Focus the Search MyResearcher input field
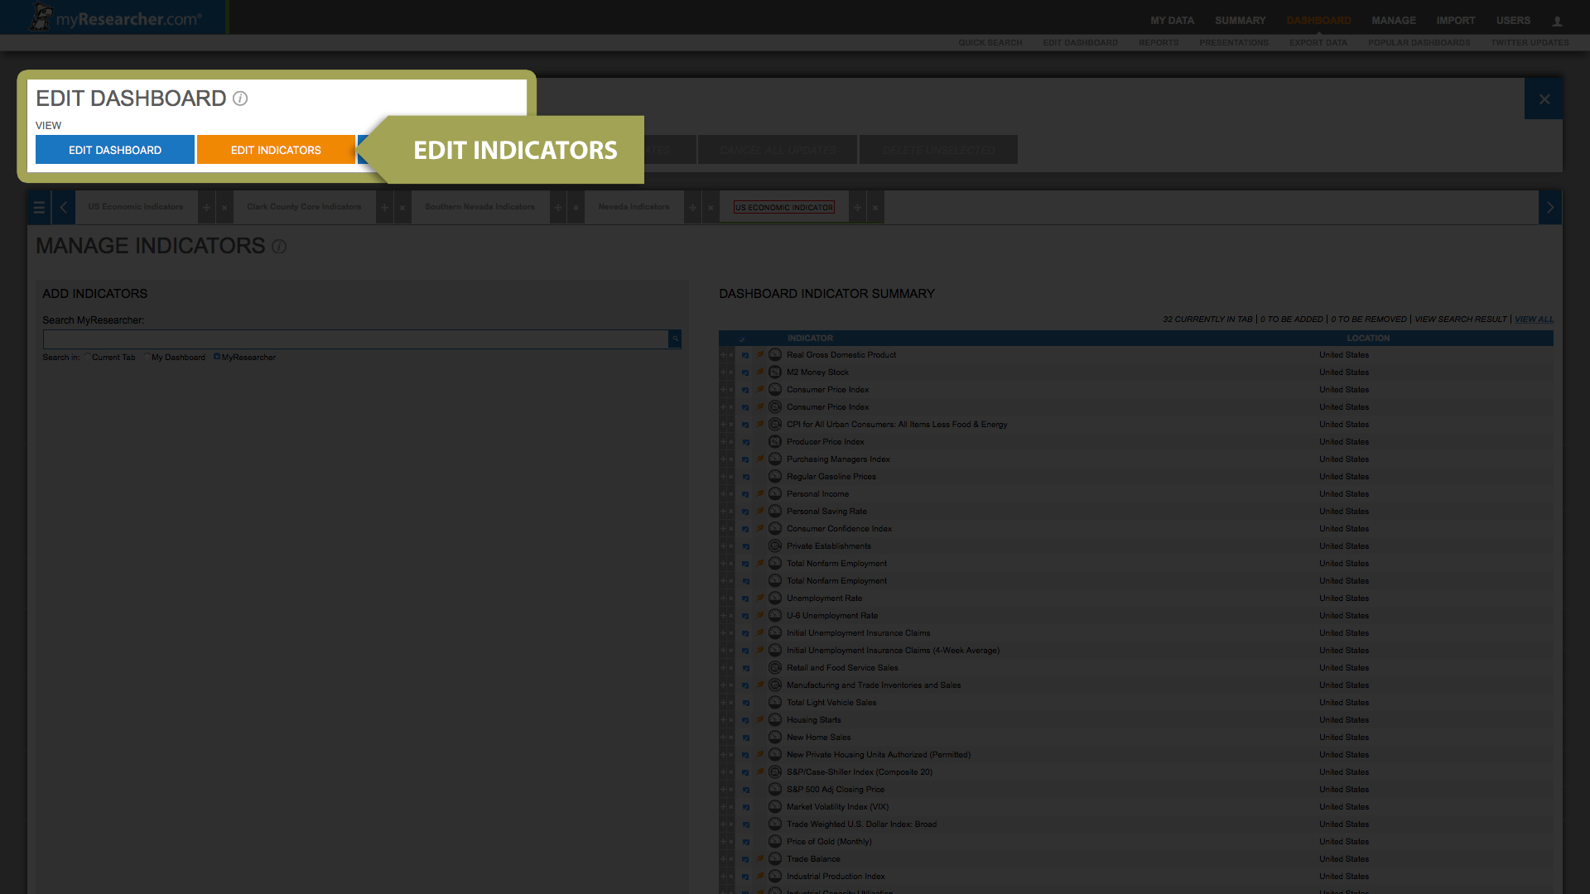Image resolution: width=1590 pixels, height=894 pixels. click(x=355, y=339)
